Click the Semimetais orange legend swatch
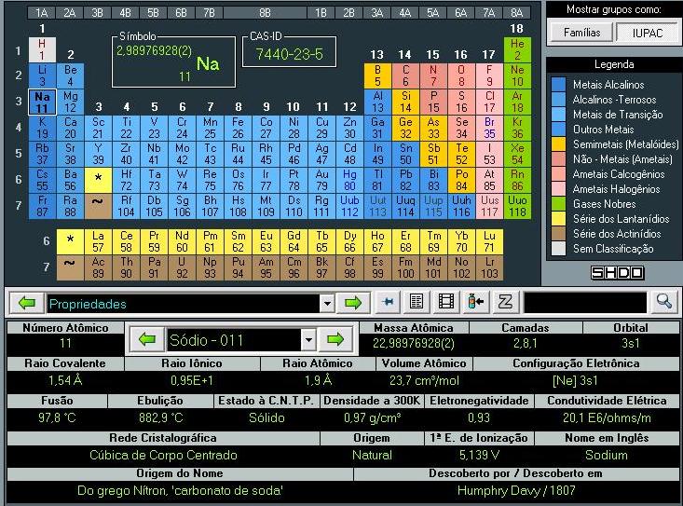The image size is (683, 506). pos(558,144)
